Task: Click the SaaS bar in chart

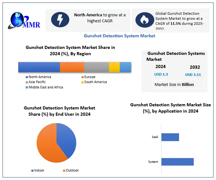Action: click(170, 137)
